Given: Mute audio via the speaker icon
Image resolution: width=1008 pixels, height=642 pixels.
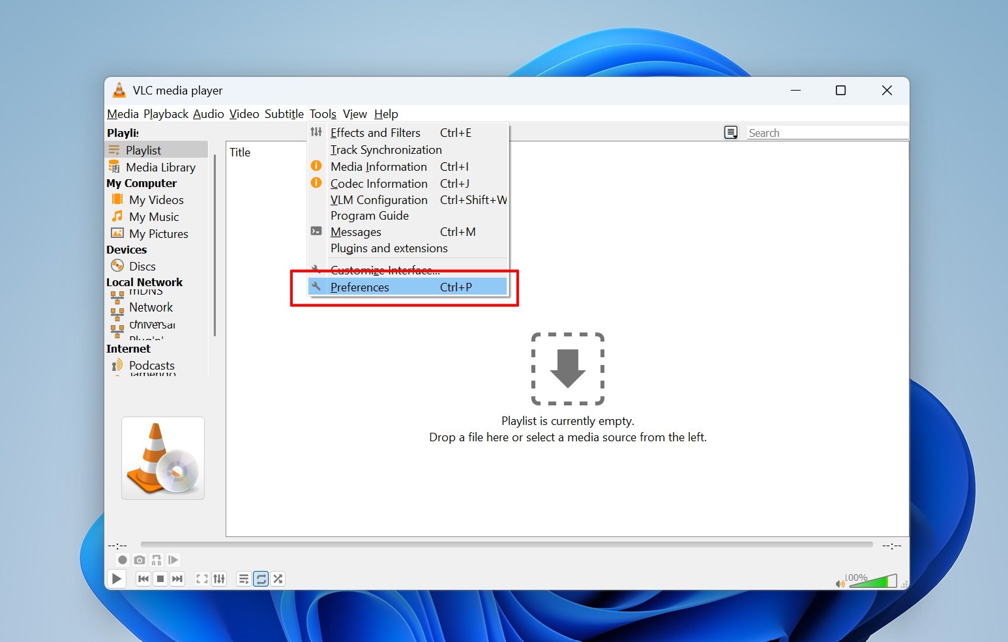Looking at the screenshot, I should tap(840, 583).
